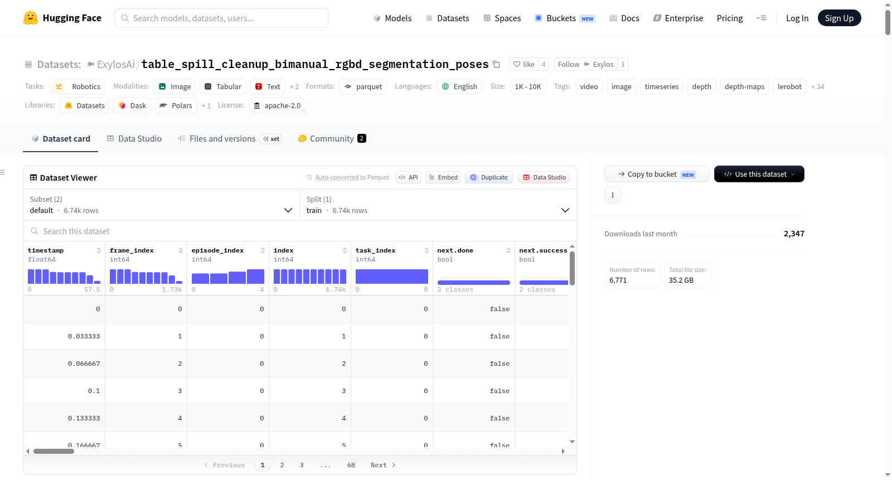Viewport: 892px width, 480px height.
Task: Go to page 68 of results
Action: tap(351, 465)
